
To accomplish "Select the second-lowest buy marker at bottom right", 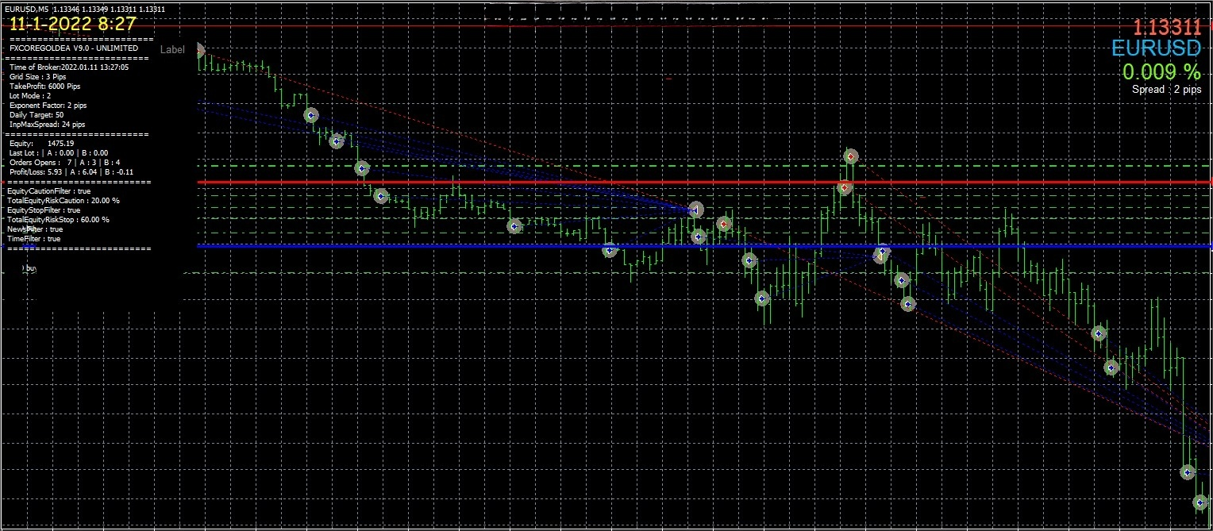I will [1188, 472].
